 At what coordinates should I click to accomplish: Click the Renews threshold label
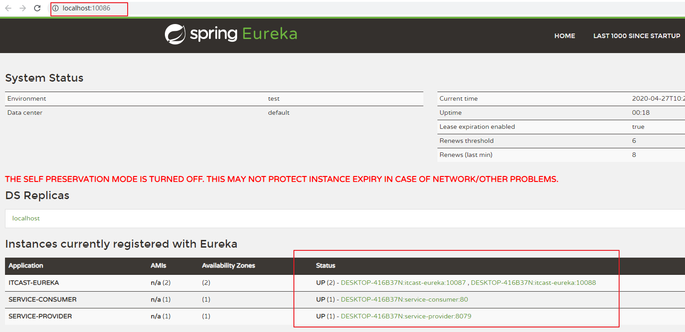467,141
